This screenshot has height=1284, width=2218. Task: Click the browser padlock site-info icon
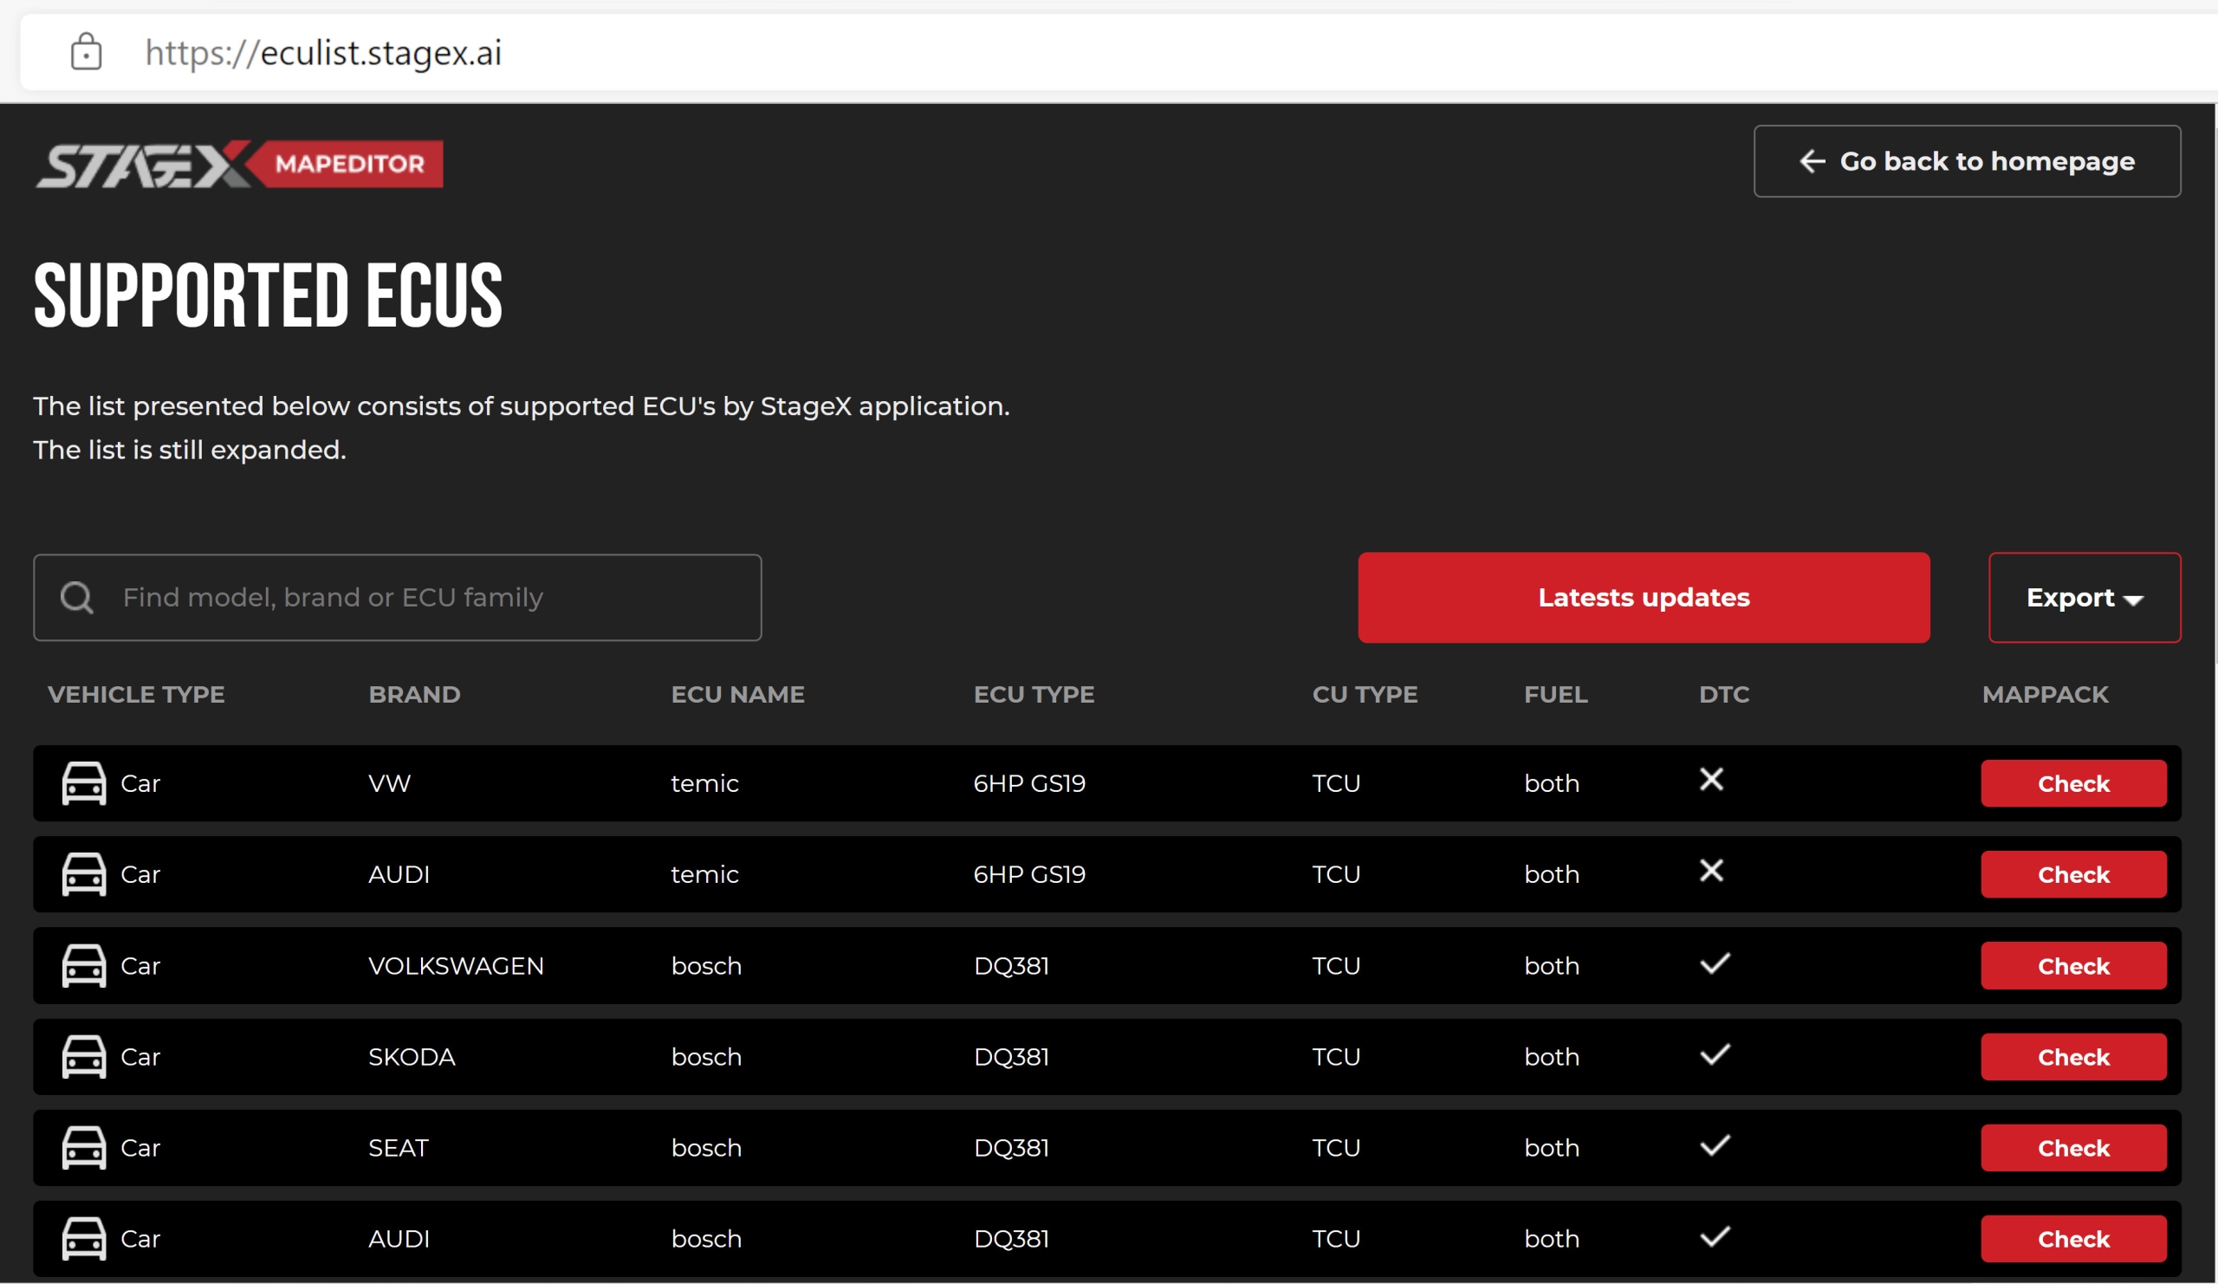pos(87,52)
